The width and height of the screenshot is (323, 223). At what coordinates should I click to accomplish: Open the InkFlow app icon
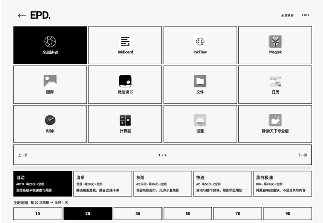(x=200, y=41)
